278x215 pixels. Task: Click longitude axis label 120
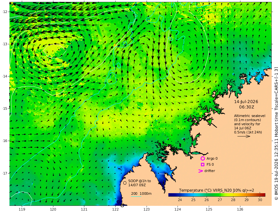coord(53,210)
